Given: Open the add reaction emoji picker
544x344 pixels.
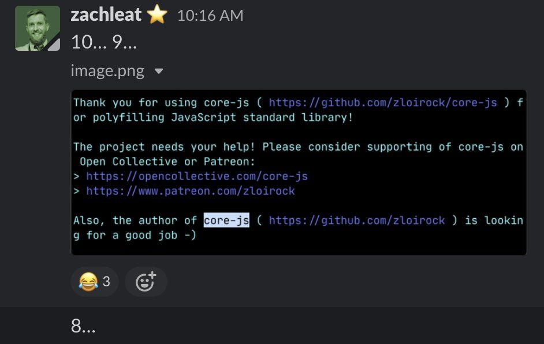Looking at the screenshot, I should pos(146,282).
